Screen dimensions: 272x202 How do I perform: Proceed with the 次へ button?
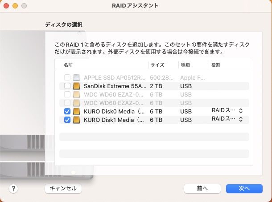[244, 189]
